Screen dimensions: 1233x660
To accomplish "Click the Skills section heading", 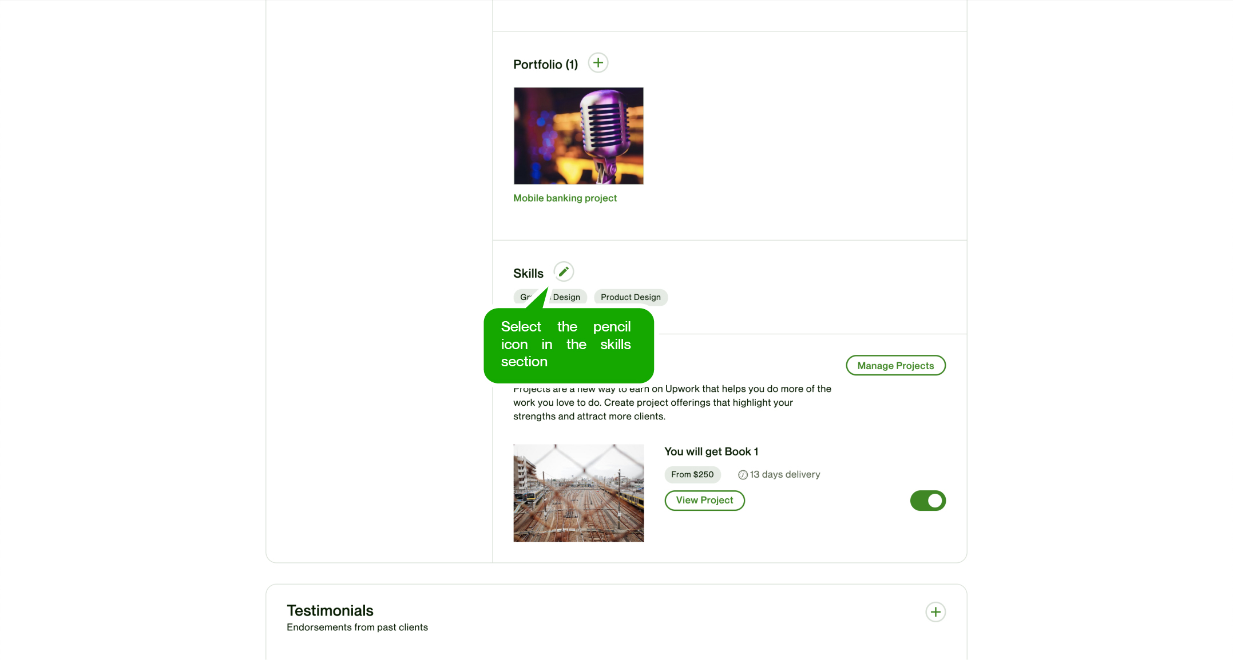I will [528, 274].
